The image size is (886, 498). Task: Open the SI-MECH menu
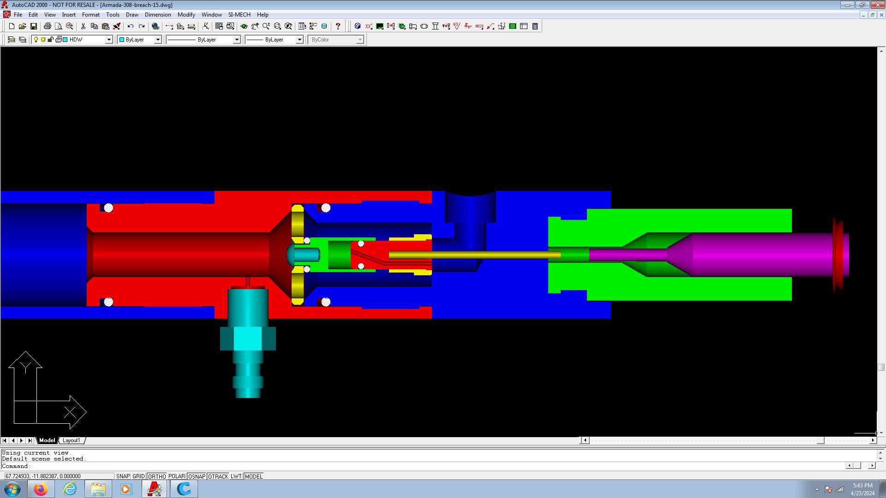tap(239, 15)
